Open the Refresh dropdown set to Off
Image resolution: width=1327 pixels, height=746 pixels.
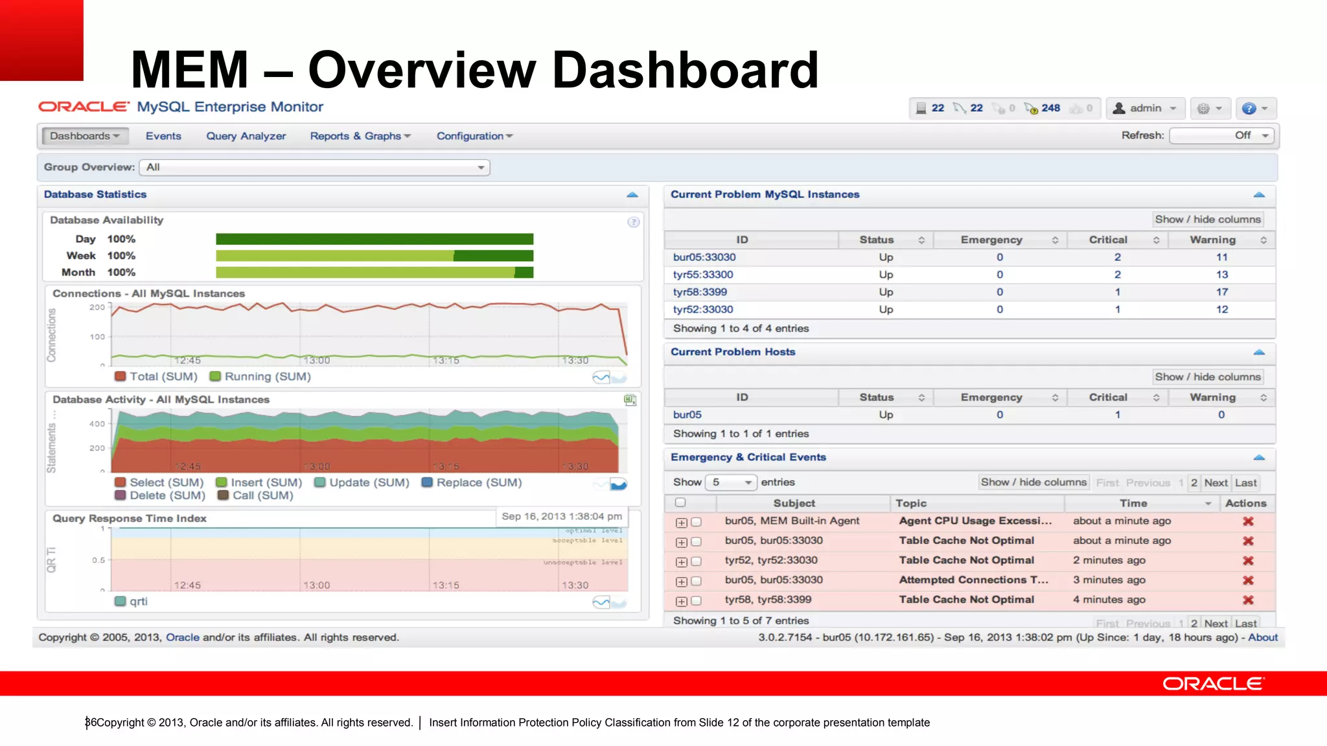pos(1221,136)
